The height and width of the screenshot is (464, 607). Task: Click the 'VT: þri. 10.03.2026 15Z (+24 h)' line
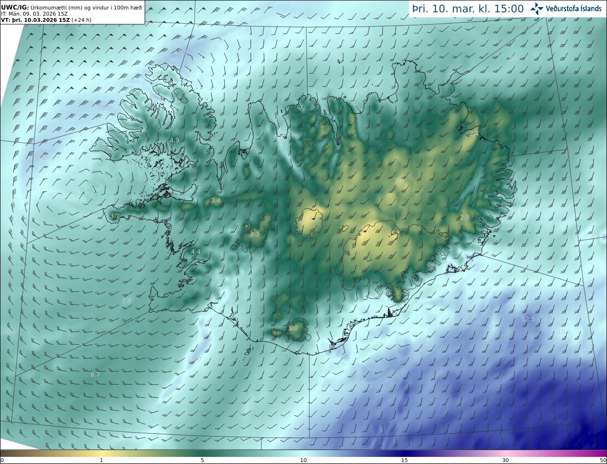pyautogui.click(x=46, y=19)
